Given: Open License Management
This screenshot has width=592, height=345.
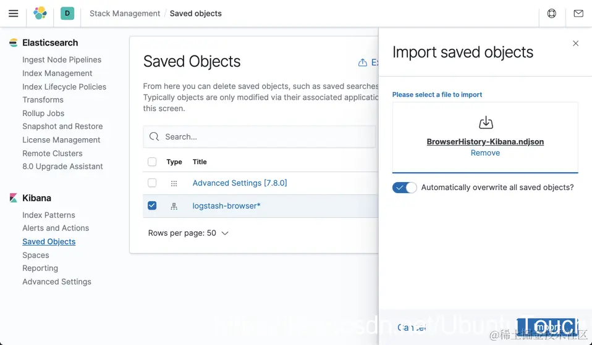Looking at the screenshot, I should click(61, 140).
